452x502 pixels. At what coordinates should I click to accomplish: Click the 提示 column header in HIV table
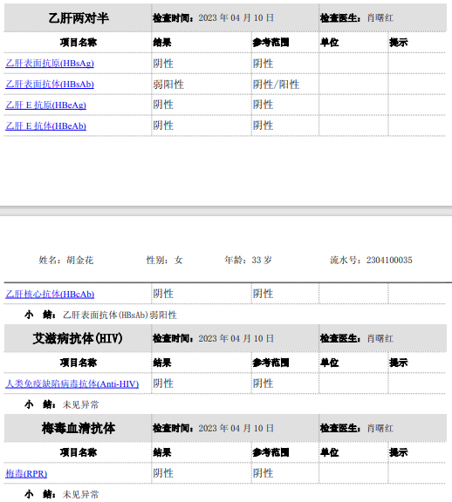tap(399, 363)
